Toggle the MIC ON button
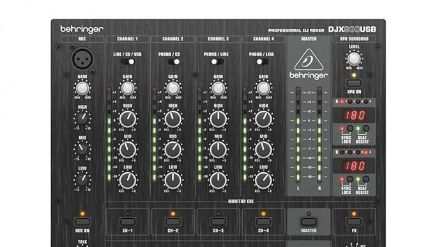The height and width of the screenshot is (247, 437). [82, 222]
